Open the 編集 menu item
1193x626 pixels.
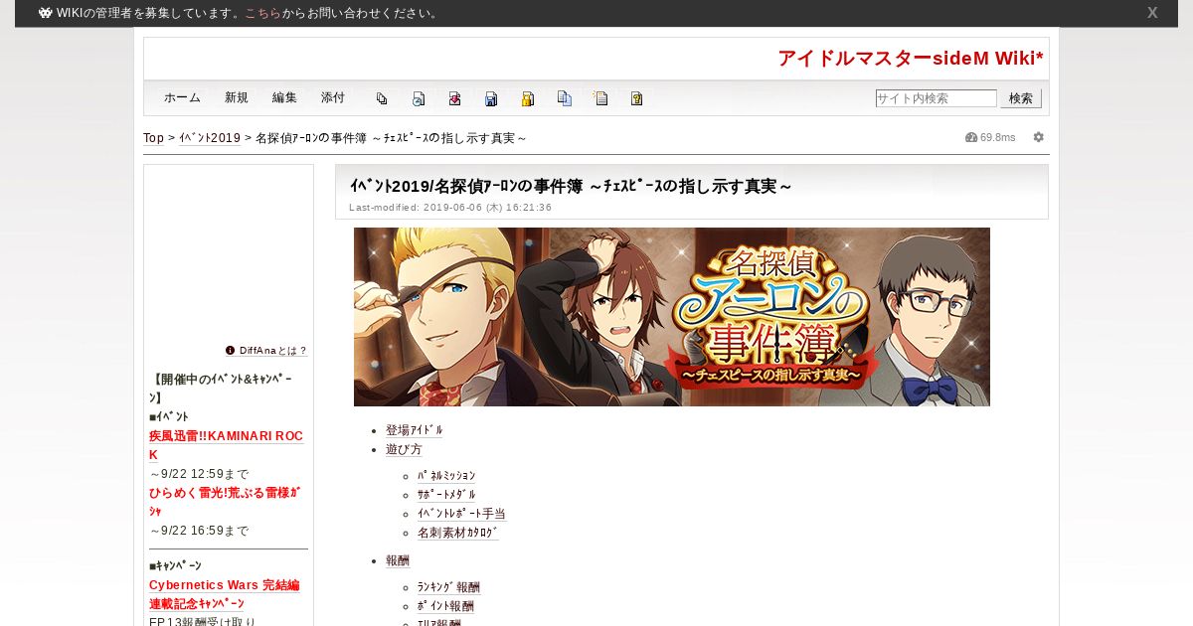pos(284,97)
